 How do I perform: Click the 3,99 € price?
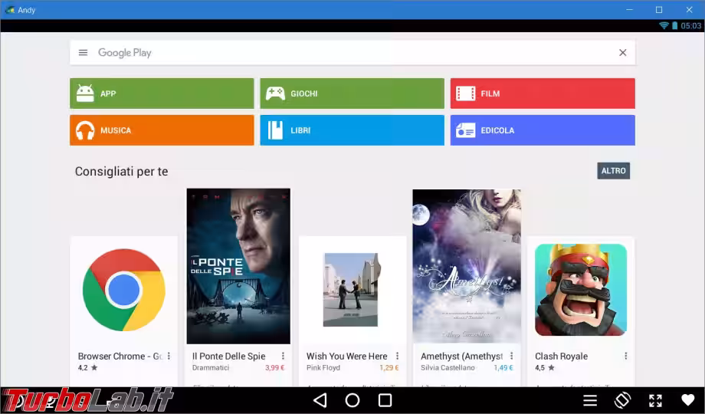(274, 368)
